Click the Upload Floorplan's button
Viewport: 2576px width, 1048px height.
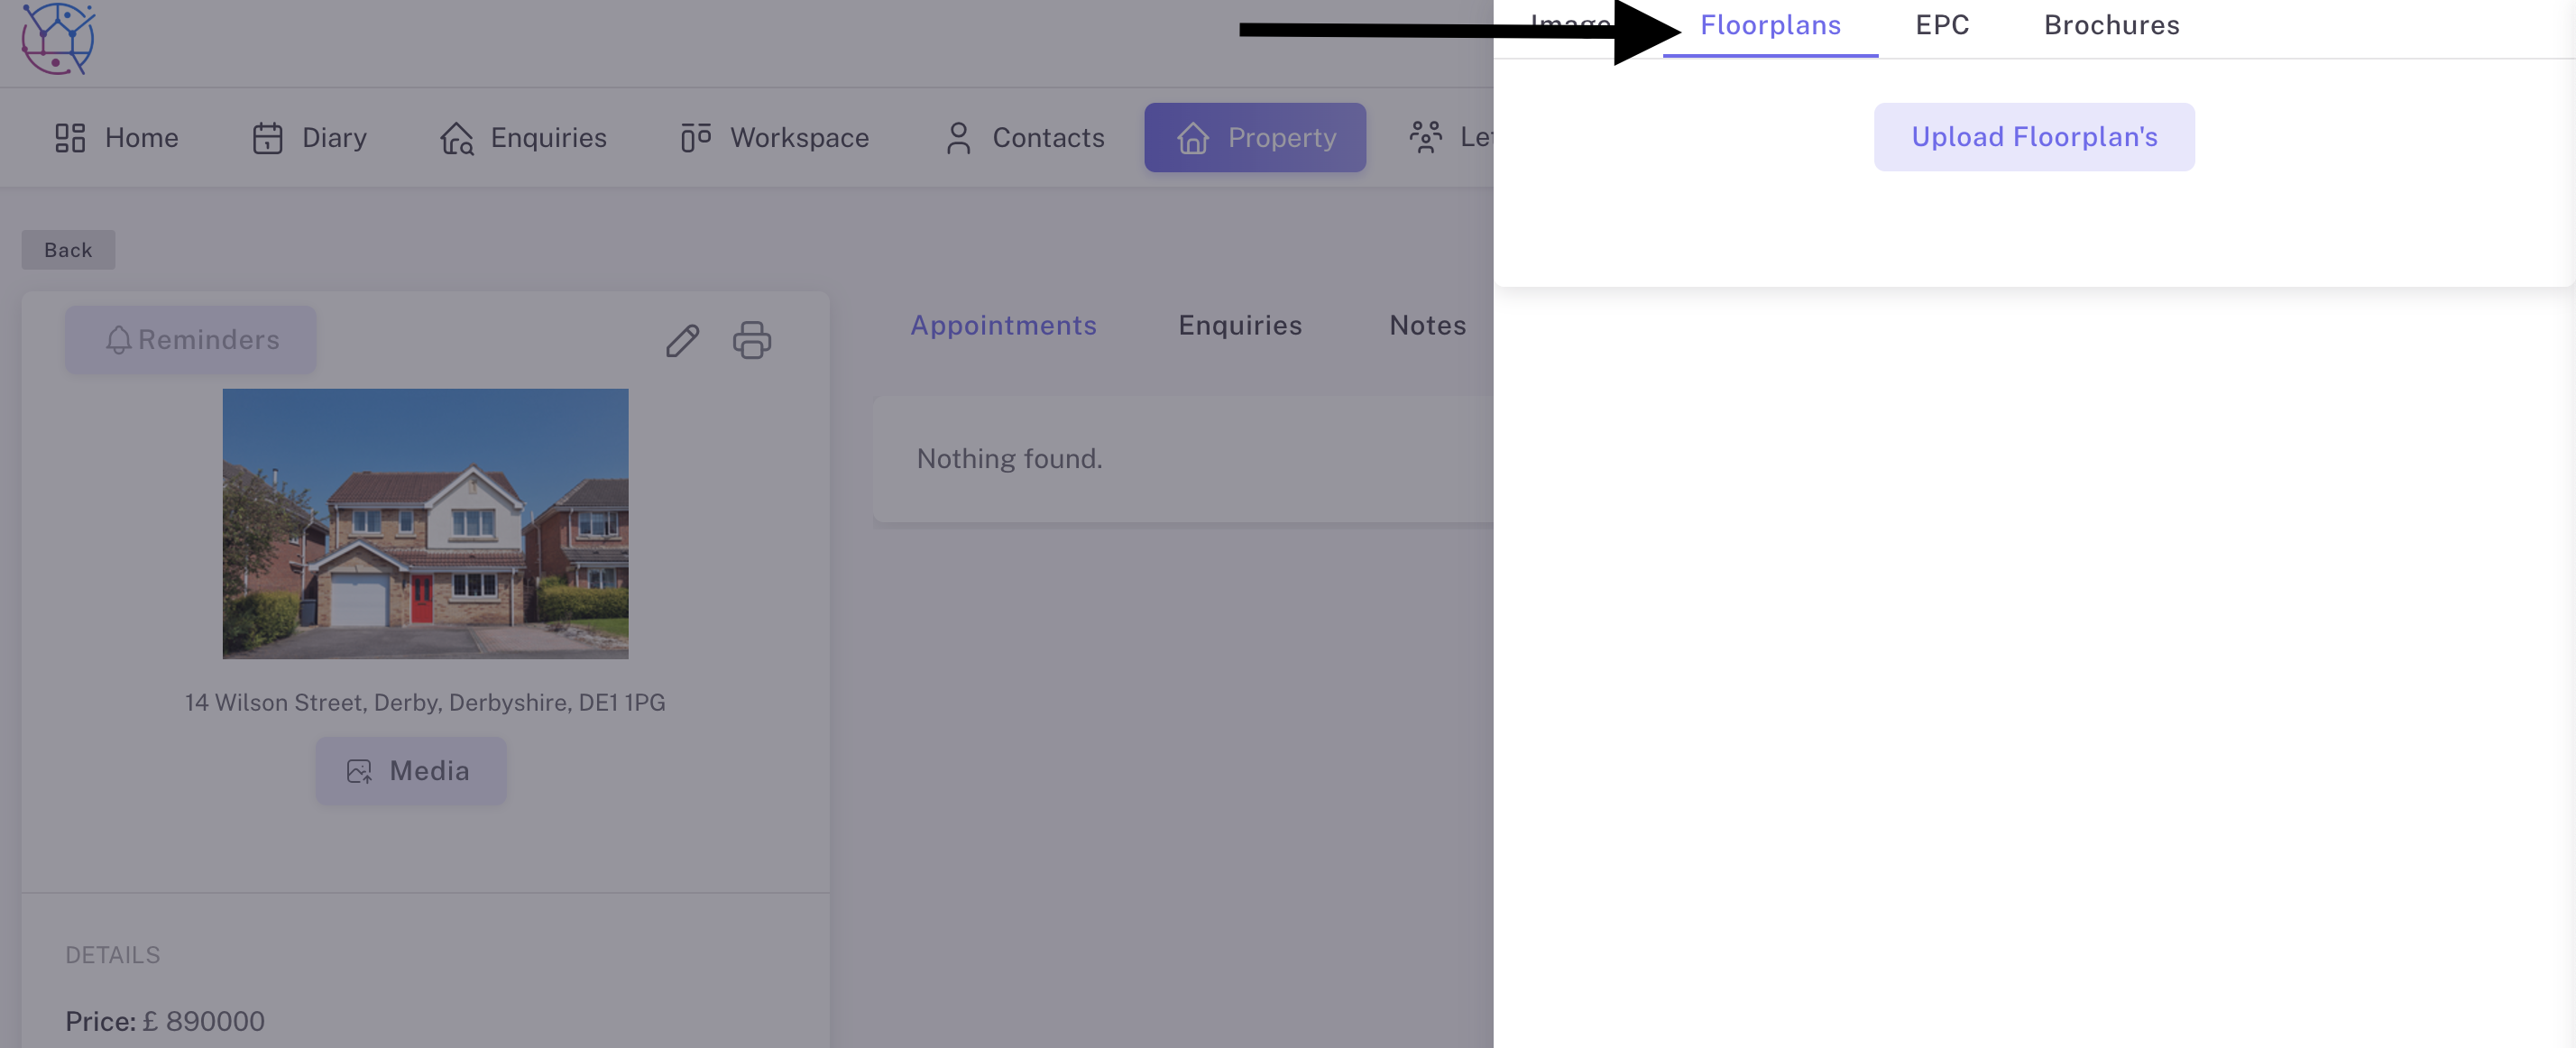coord(2033,137)
